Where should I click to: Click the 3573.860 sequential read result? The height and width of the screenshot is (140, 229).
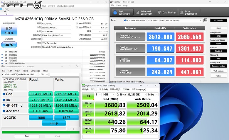pos(161,37)
